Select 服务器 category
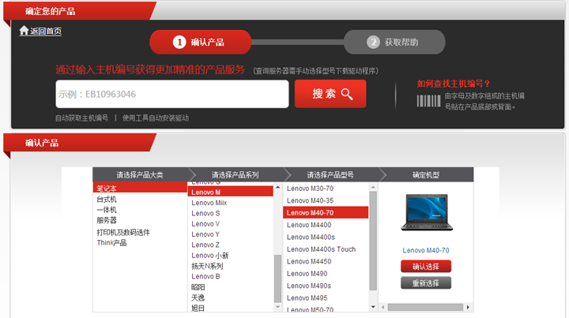The image size is (569, 318). 107,220
